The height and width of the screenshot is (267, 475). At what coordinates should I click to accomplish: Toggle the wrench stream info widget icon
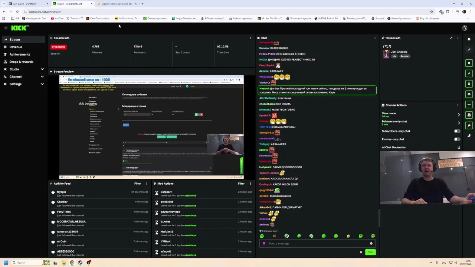(x=469, y=125)
